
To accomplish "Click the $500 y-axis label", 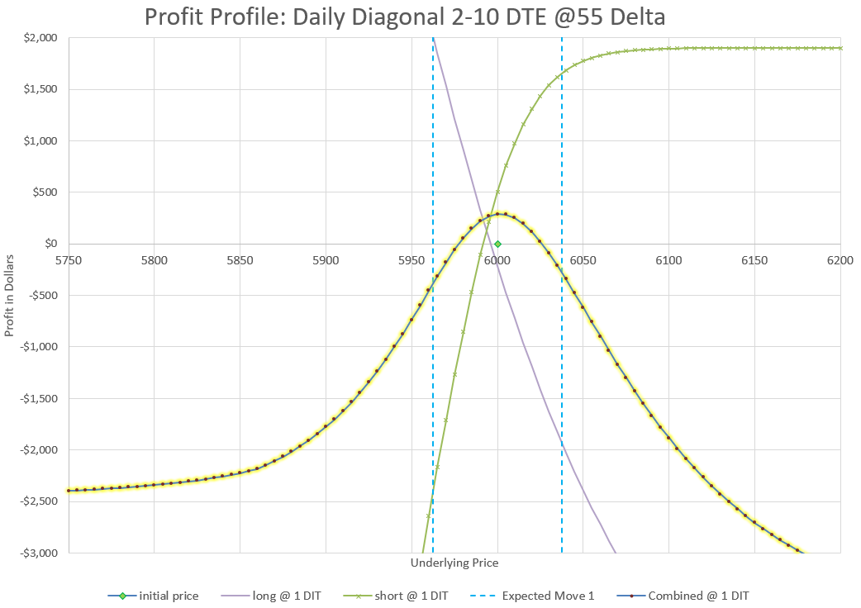I will coord(45,192).
